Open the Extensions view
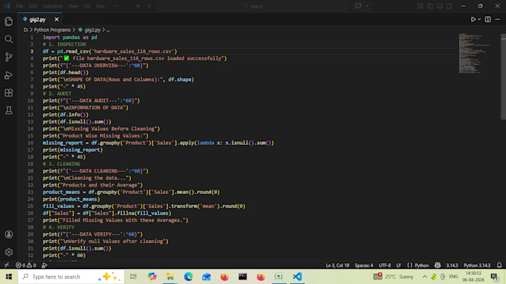 pyautogui.click(x=9, y=93)
